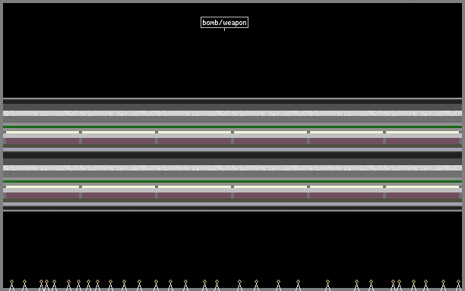Click the first purple segment in the upper row
This screenshot has width=465, height=291.
pyautogui.click(x=43, y=141)
